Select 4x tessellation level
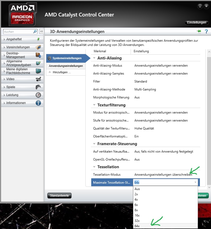Image resolution: width=211 pixels, height=229 pixels. (166, 200)
